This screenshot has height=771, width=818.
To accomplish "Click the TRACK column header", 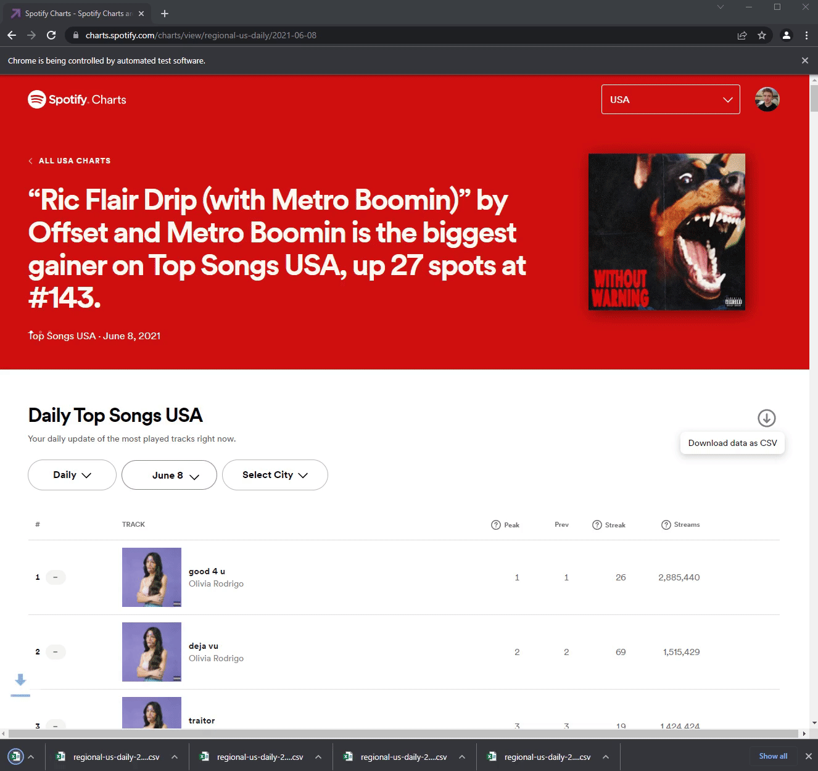I will coord(133,524).
